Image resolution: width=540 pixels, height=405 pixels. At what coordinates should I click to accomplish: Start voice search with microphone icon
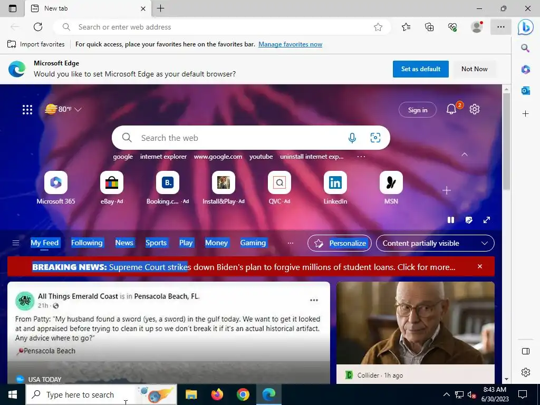pos(352,138)
